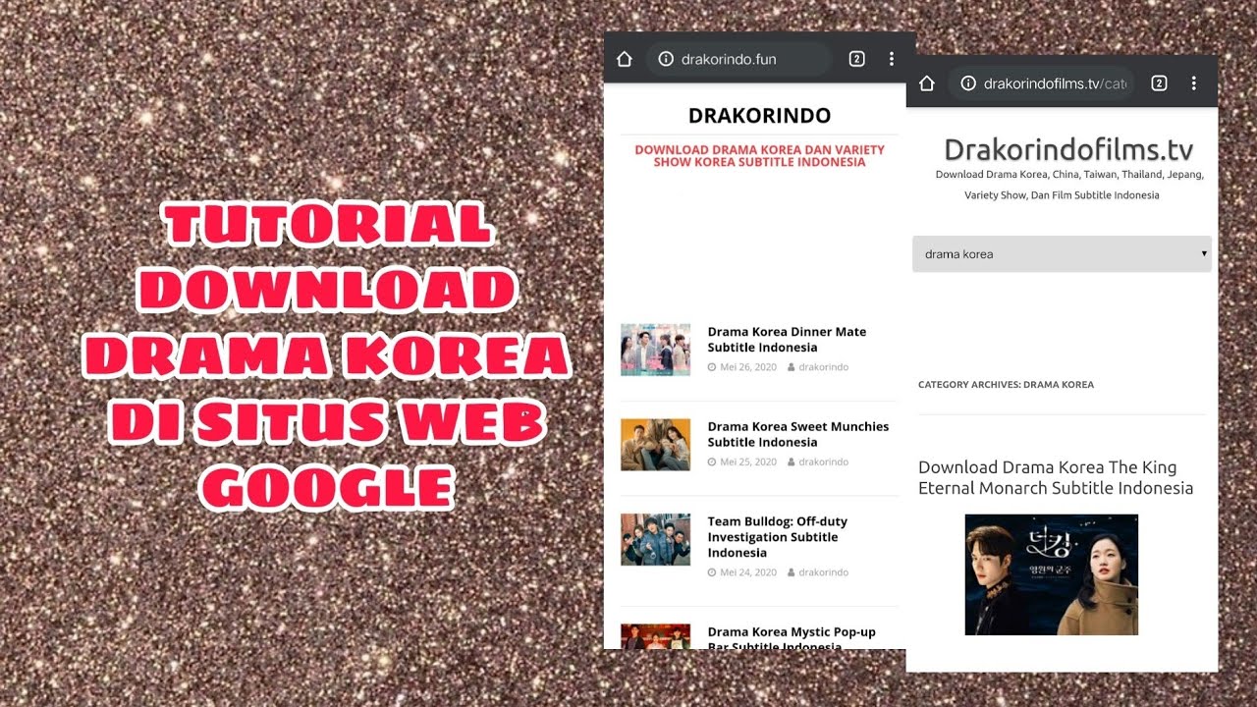Open Drama Korea Sweet Munchies post
Screen dimensions: 1257x707
797,434
